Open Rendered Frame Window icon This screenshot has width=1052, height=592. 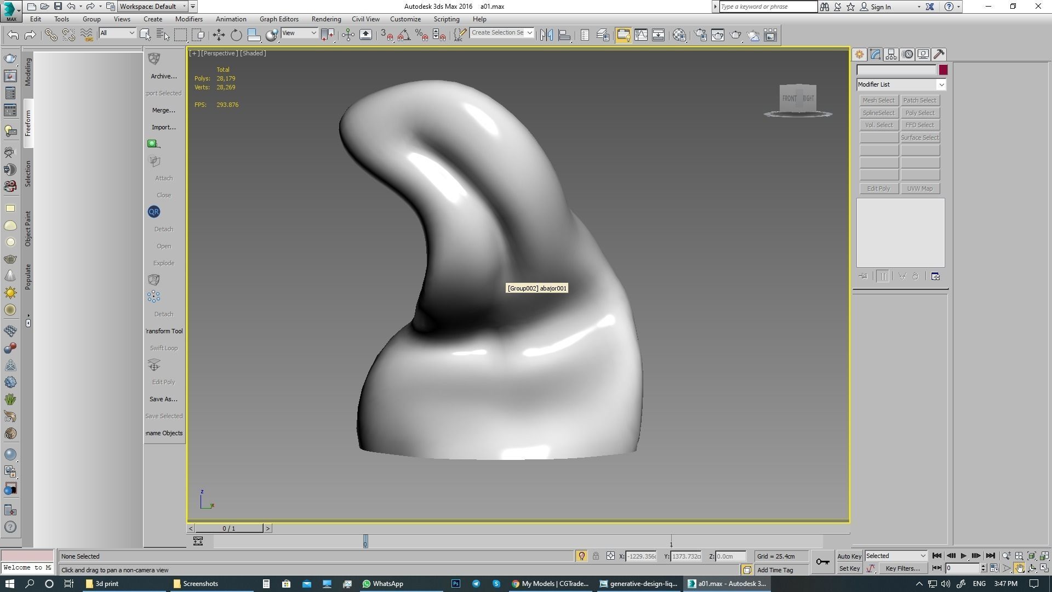[x=718, y=35]
